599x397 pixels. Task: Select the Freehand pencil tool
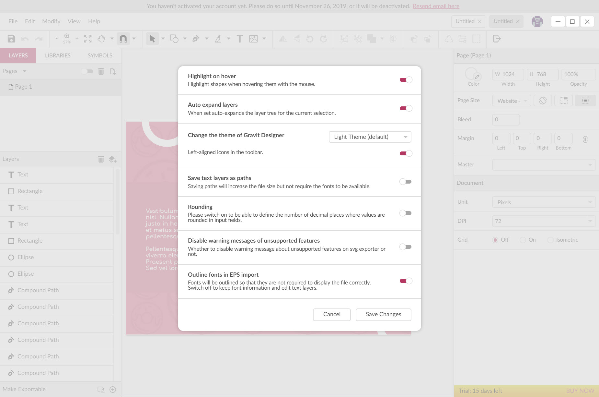tap(218, 39)
